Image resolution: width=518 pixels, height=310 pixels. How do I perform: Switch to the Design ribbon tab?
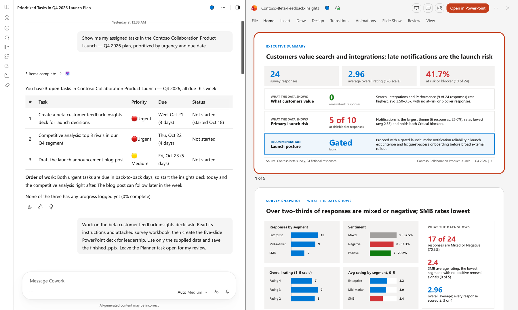click(x=318, y=21)
